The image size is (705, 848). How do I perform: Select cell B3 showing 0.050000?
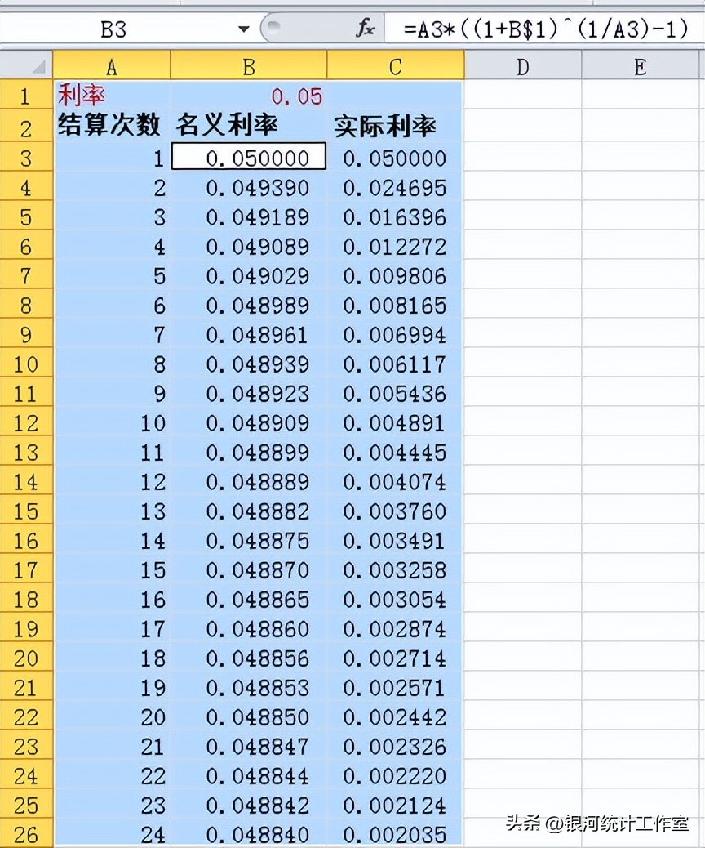[247, 158]
